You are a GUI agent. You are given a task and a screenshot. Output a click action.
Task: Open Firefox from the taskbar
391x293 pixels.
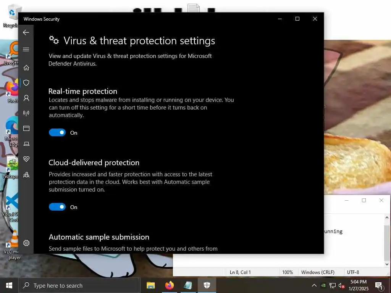(169, 285)
